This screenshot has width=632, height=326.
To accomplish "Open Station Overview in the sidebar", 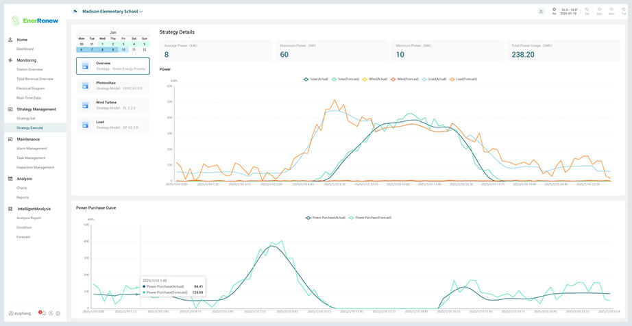I will (x=29, y=69).
